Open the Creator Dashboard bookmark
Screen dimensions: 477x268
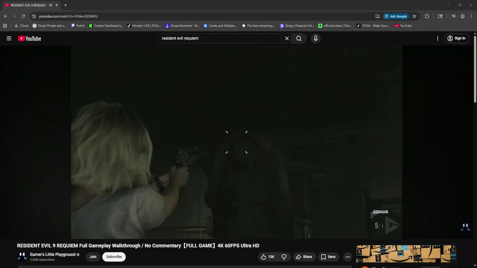pos(106,26)
